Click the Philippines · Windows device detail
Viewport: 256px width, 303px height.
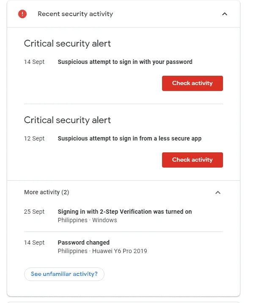tap(87, 220)
